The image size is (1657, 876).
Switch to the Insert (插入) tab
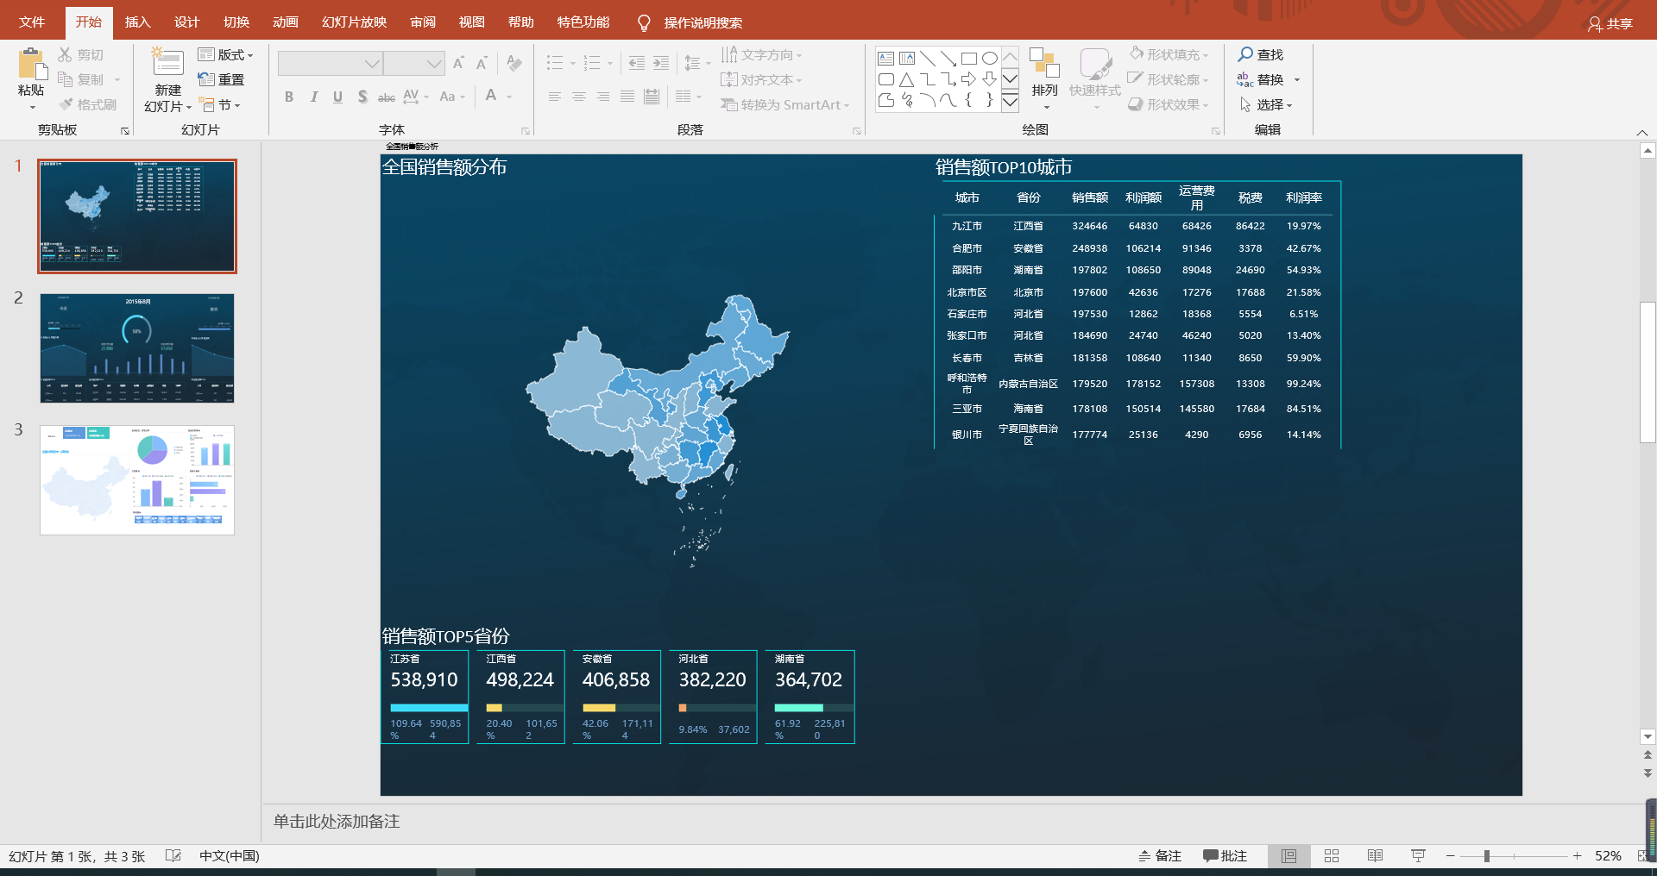point(137,22)
